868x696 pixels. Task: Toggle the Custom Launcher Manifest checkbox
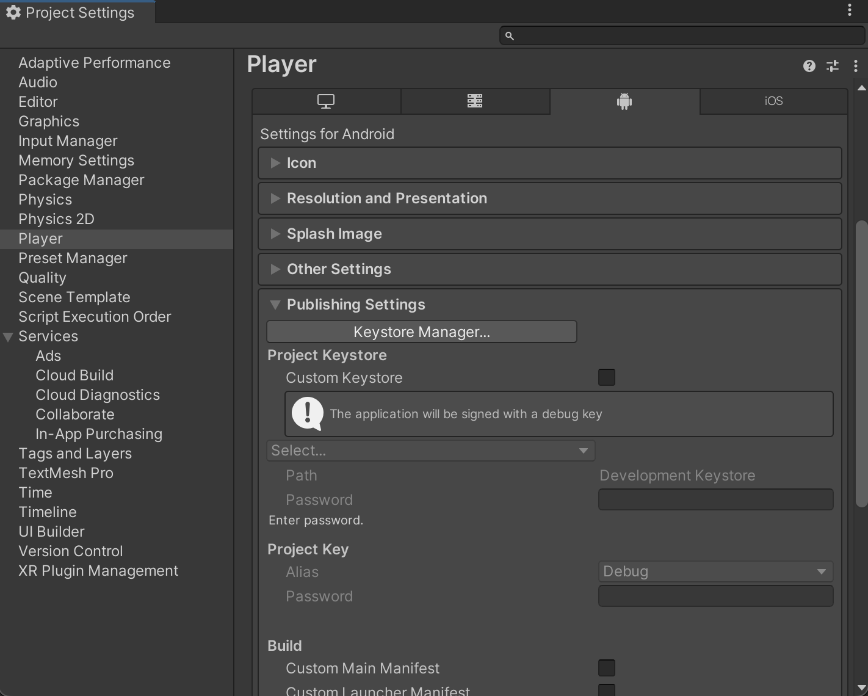tap(606, 691)
